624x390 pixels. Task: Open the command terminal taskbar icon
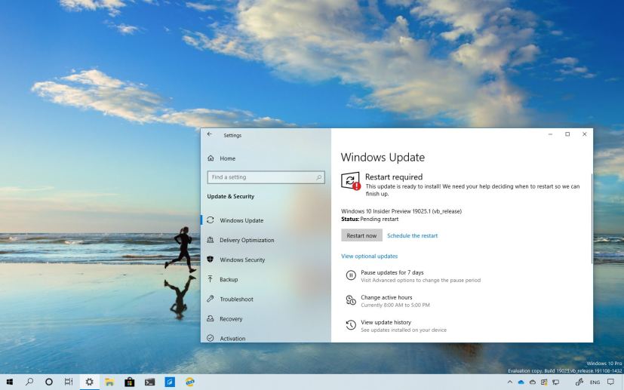pyautogui.click(x=149, y=382)
